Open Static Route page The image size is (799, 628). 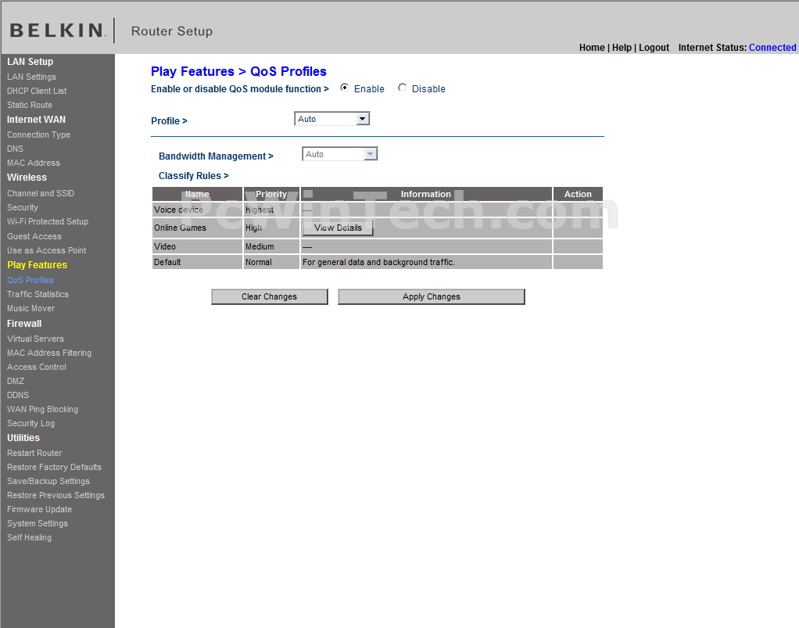(30, 105)
